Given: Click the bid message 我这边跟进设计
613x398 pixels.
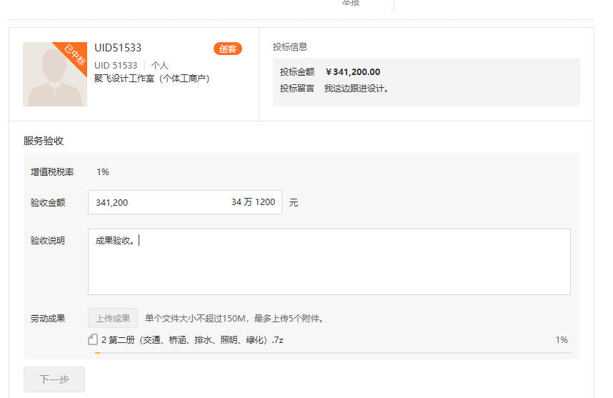Looking at the screenshot, I should tap(357, 89).
